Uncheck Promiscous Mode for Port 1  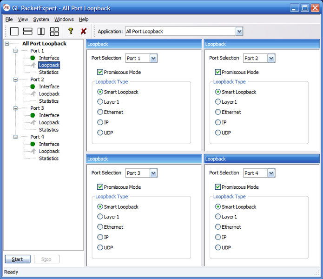point(100,72)
